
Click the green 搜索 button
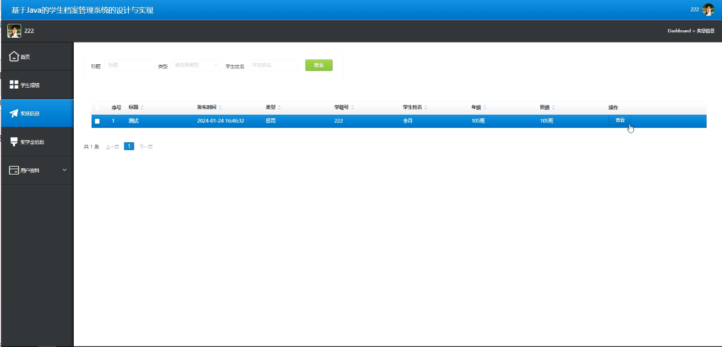[x=319, y=65]
